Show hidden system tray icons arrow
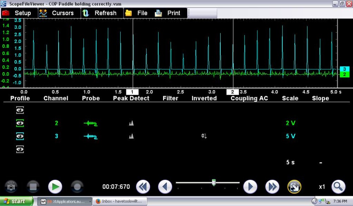 (314, 201)
